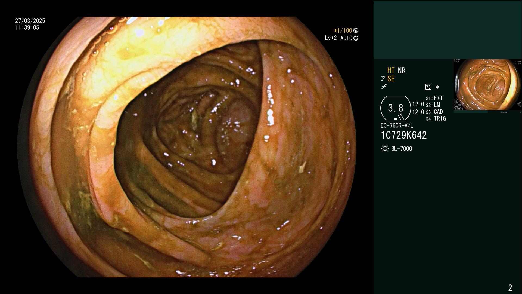Viewport: 522px width, 294px height.
Task: Open the slider settings icon
Action: [x=428, y=87]
